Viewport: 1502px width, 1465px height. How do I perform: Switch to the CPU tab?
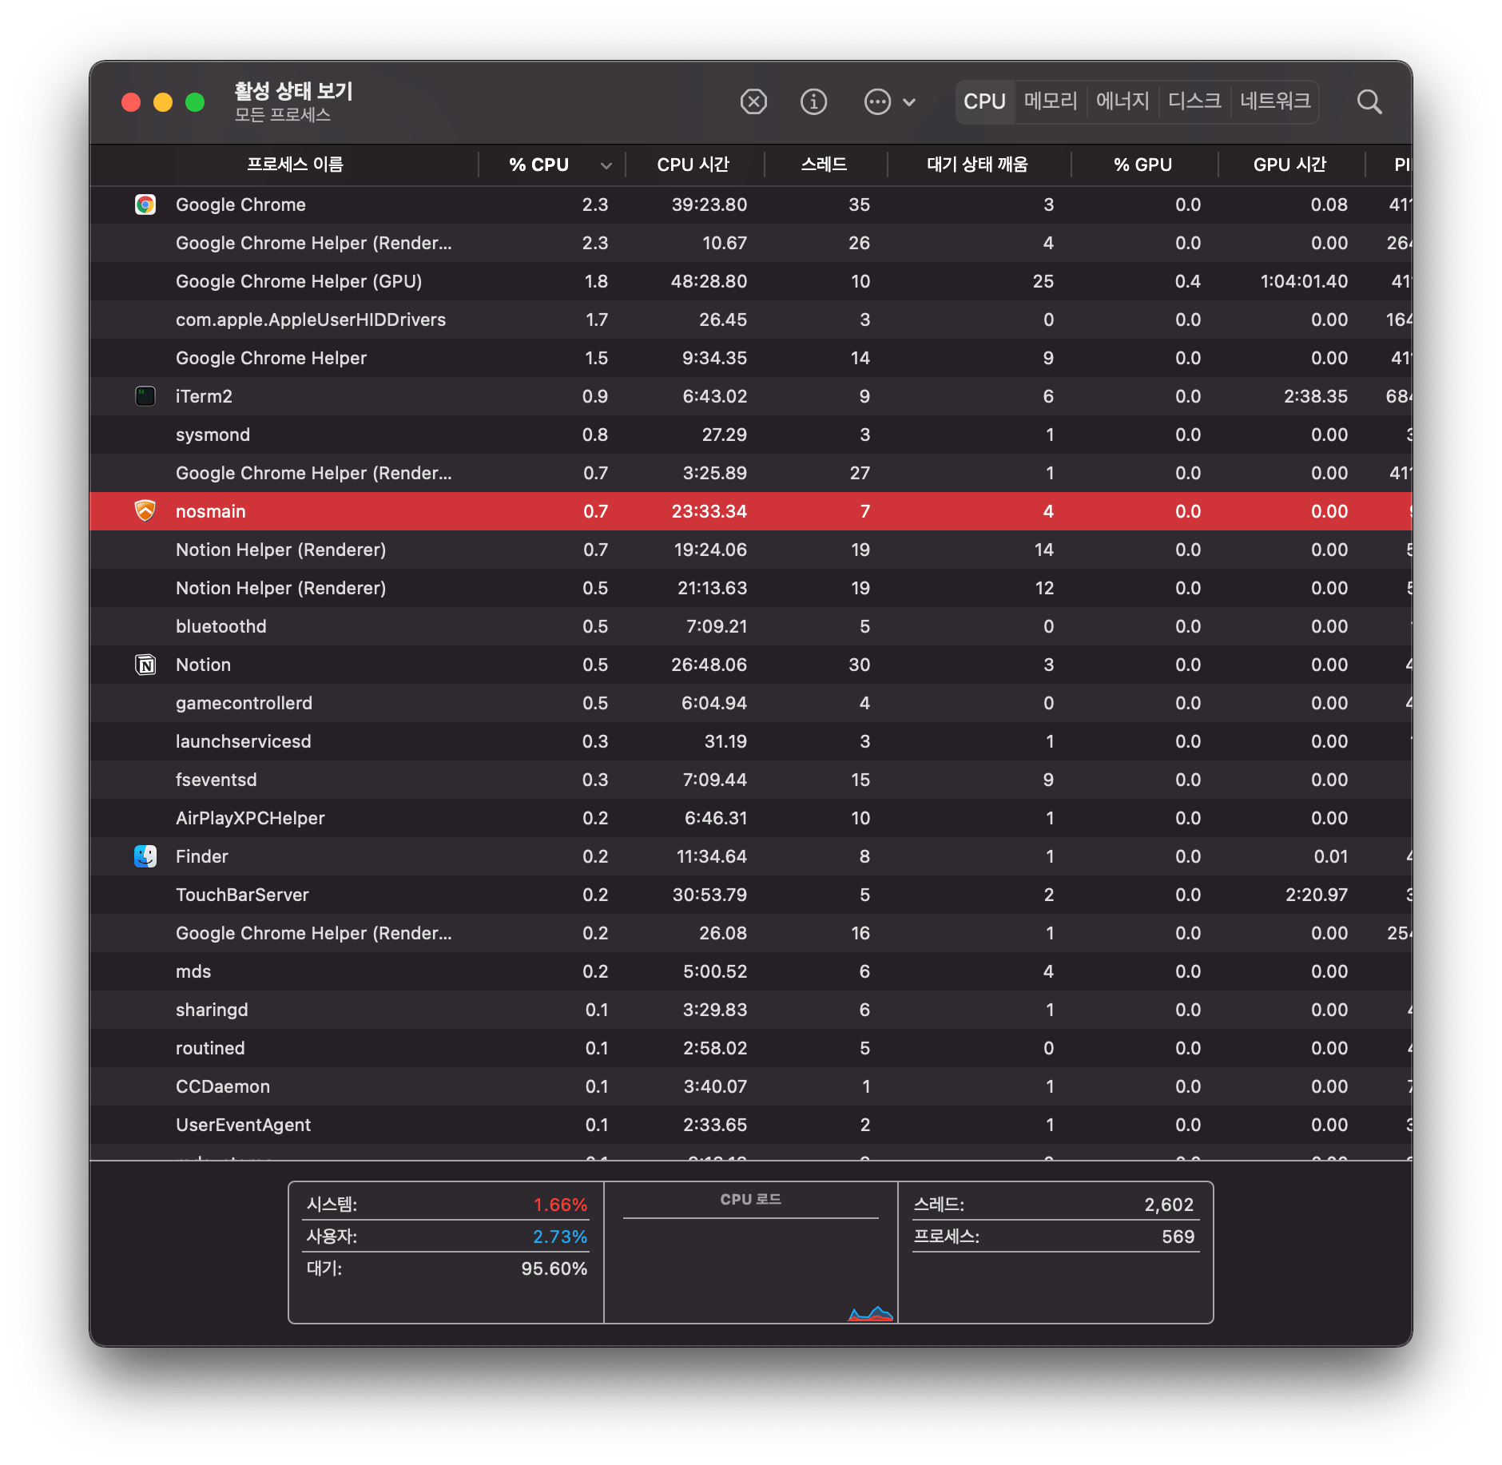984,101
